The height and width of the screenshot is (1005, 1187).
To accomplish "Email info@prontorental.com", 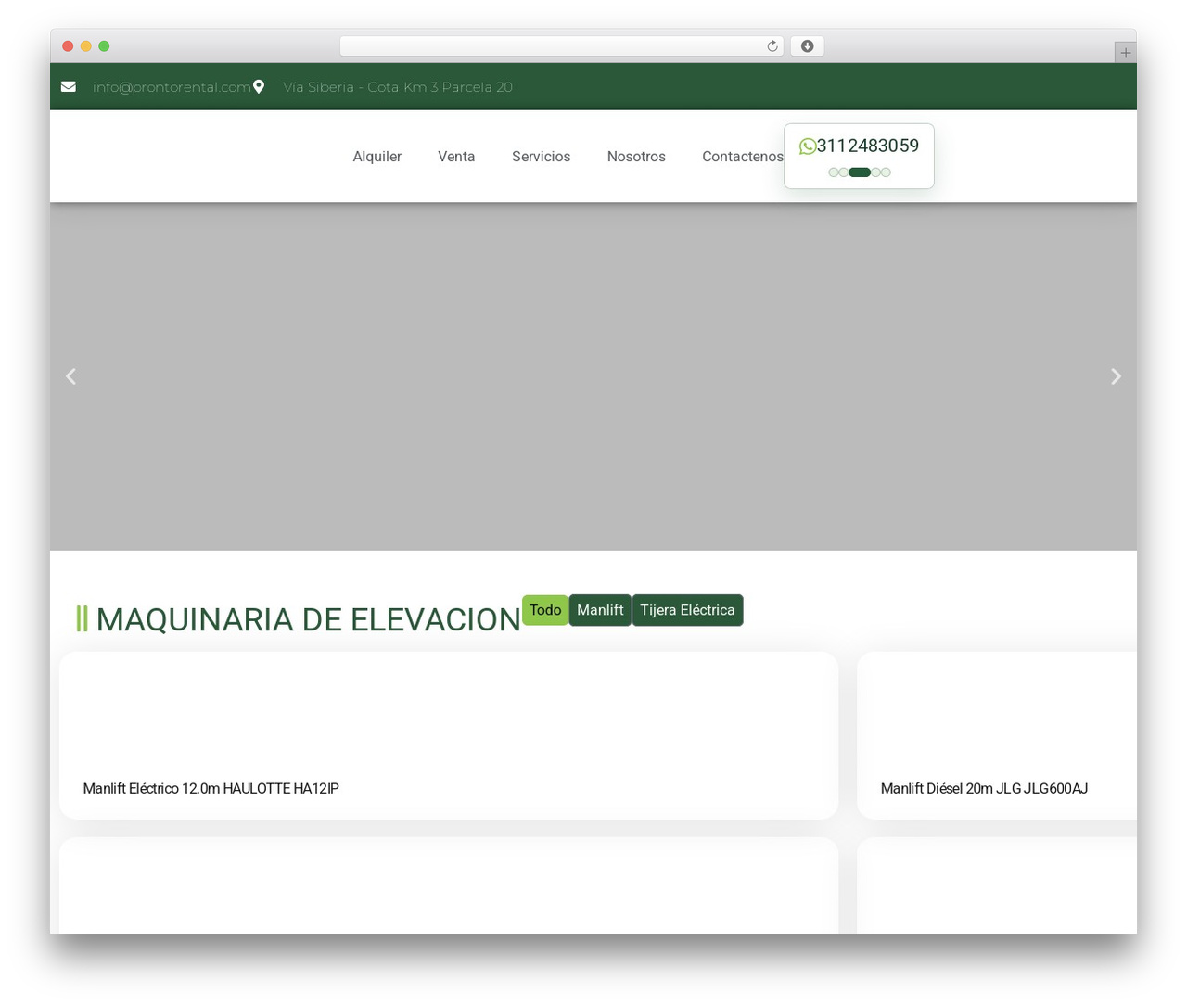I will click(x=172, y=87).
